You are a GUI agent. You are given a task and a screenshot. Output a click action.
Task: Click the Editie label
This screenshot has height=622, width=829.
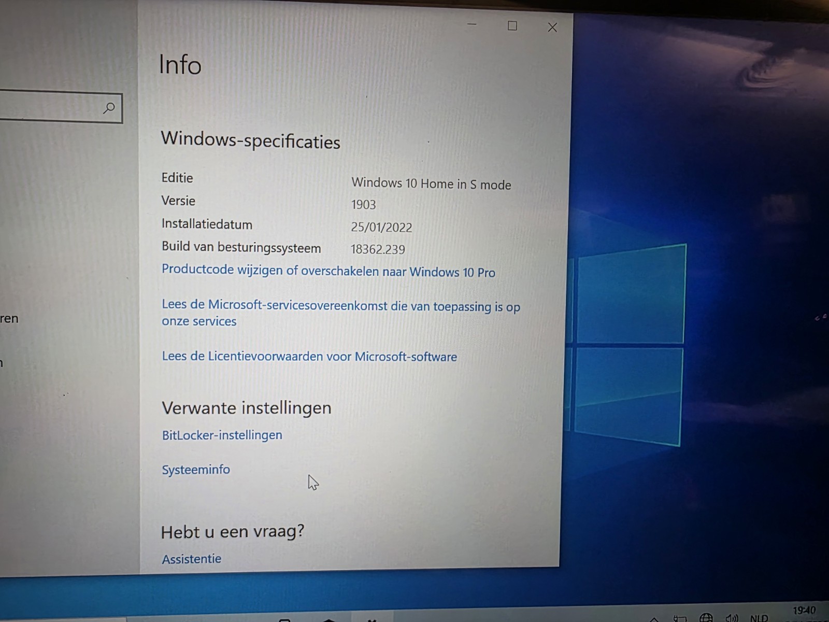tap(177, 178)
